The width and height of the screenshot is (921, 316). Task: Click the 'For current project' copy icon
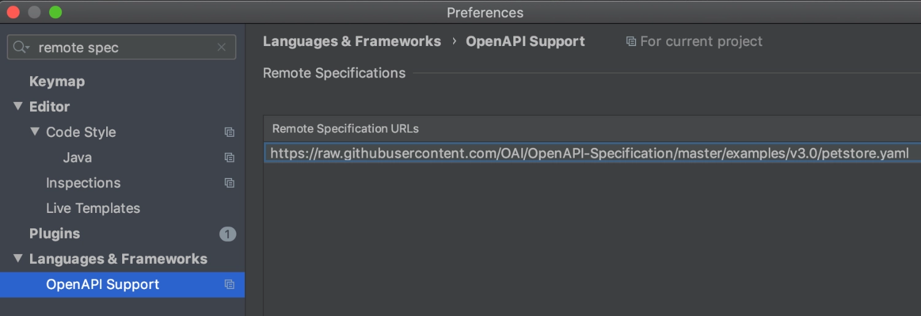click(631, 42)
